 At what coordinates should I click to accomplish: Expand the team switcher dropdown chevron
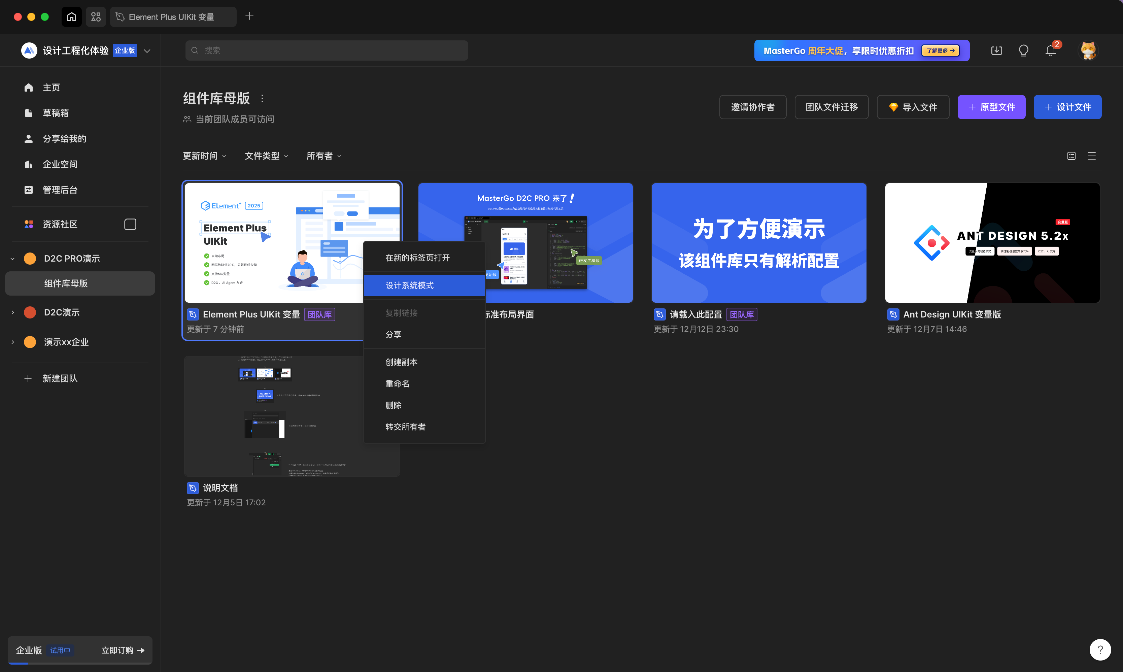pyautogui.click(x=147, y=51)
